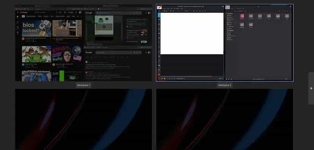Image resolution: width=314 pixels, height=150 pixels.
Task: Play the video preview in upper Google window
Action: [104, 26]
